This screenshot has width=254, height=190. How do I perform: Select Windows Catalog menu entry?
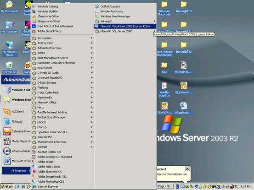(62, 6)
